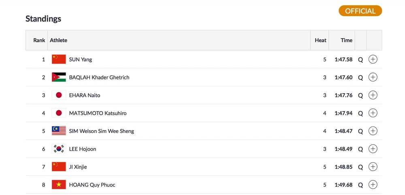Expand HOANG Quy Phuoc's row

click(373, 184)
